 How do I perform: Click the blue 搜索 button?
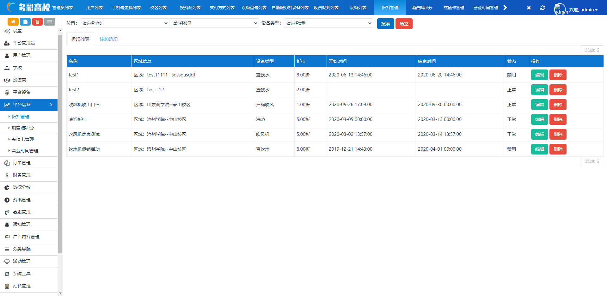point(385,24)
